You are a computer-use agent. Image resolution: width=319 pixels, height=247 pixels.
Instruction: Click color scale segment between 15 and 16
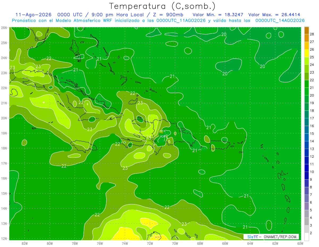(307, 130)
